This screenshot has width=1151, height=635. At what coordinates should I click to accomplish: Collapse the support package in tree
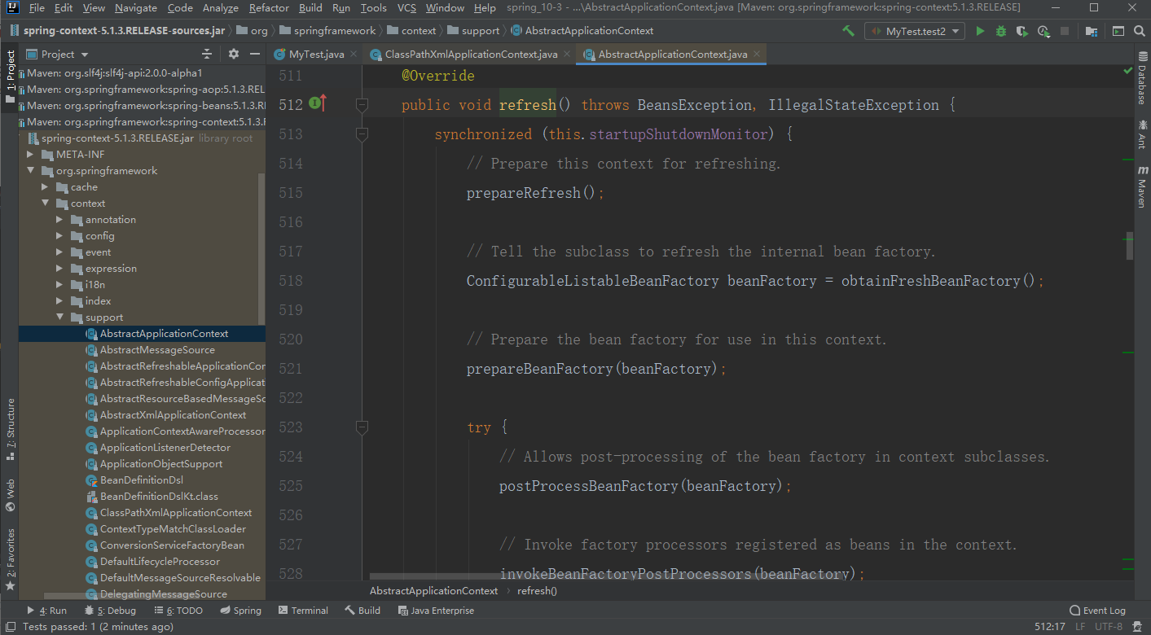pos(59,317)
